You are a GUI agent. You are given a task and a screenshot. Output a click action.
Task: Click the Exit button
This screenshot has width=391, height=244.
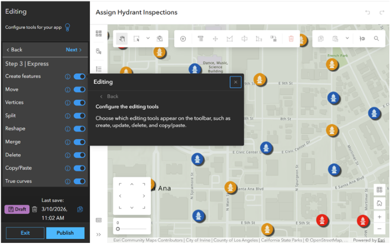pyautogui.click(x=25, y=233)
